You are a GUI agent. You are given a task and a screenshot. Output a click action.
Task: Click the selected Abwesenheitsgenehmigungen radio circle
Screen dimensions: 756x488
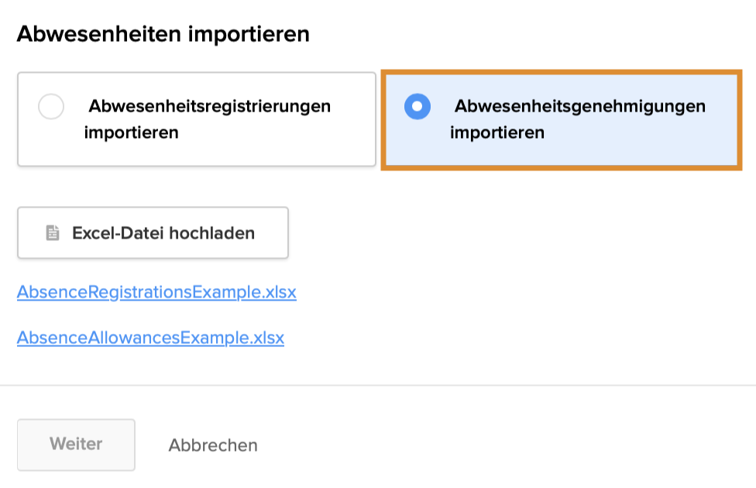click(418, 107)
